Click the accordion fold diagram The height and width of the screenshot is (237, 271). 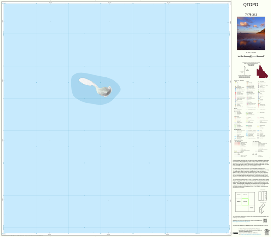(x=263, y=196)
